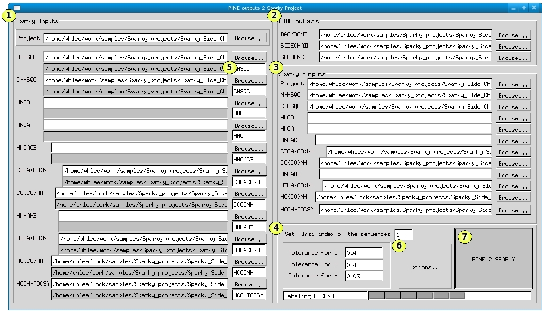
Task: Click Browse for CBCA(CO)NH in Sparky outputs
Action: tap(513, 152)
